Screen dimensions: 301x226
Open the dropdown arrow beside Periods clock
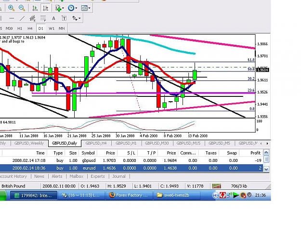pos(76,8)
